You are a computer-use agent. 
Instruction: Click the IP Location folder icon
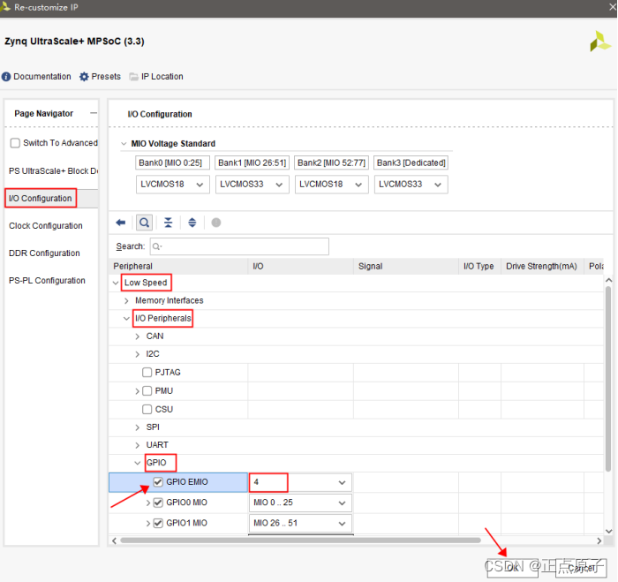pyautogui.click(x=133, y=77)
